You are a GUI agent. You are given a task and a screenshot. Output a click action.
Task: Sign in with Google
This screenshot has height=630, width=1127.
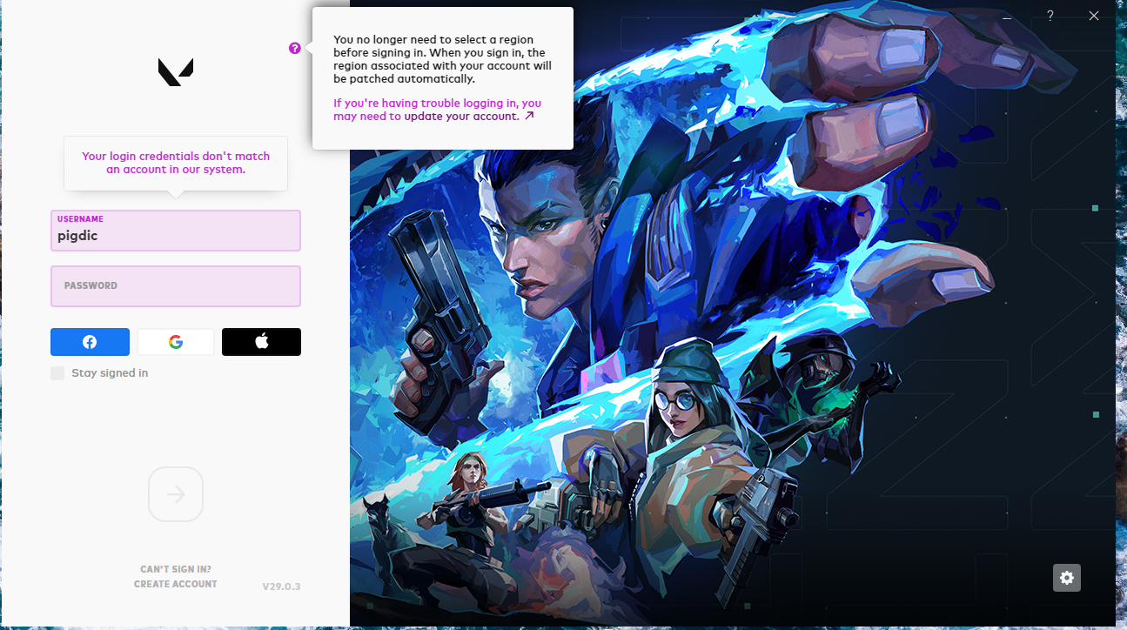(x=176, y=342)
